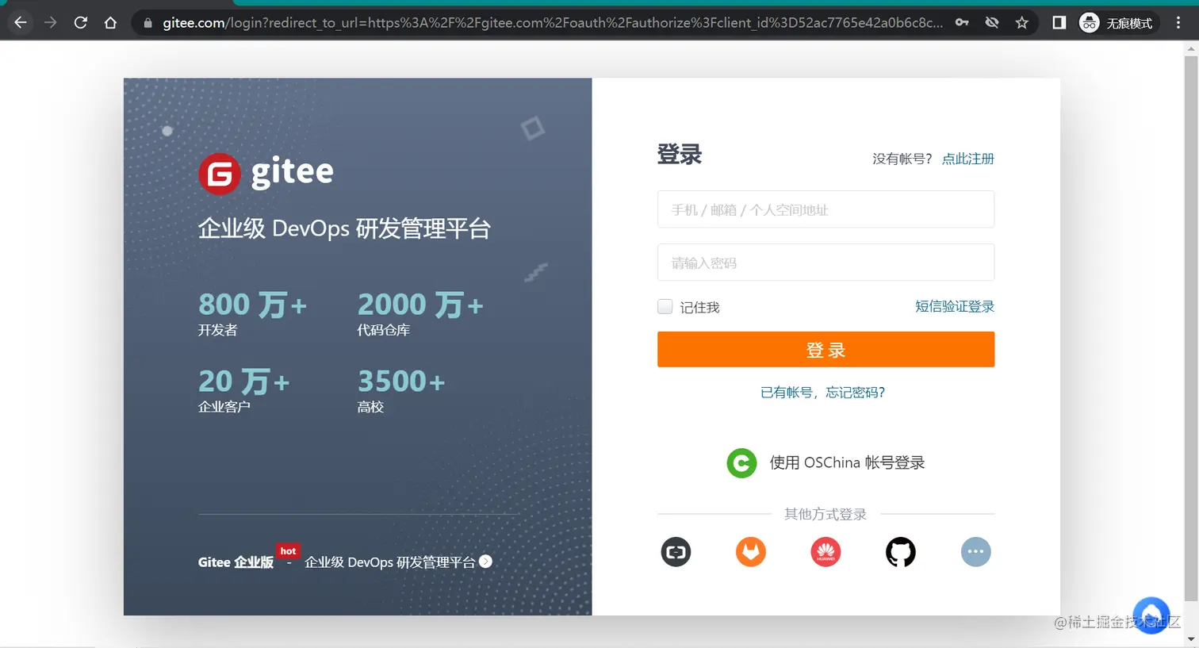Click the 其他方式登录 divider label
This screenshot has height=648, width=1199.
(x=826, y=515)
